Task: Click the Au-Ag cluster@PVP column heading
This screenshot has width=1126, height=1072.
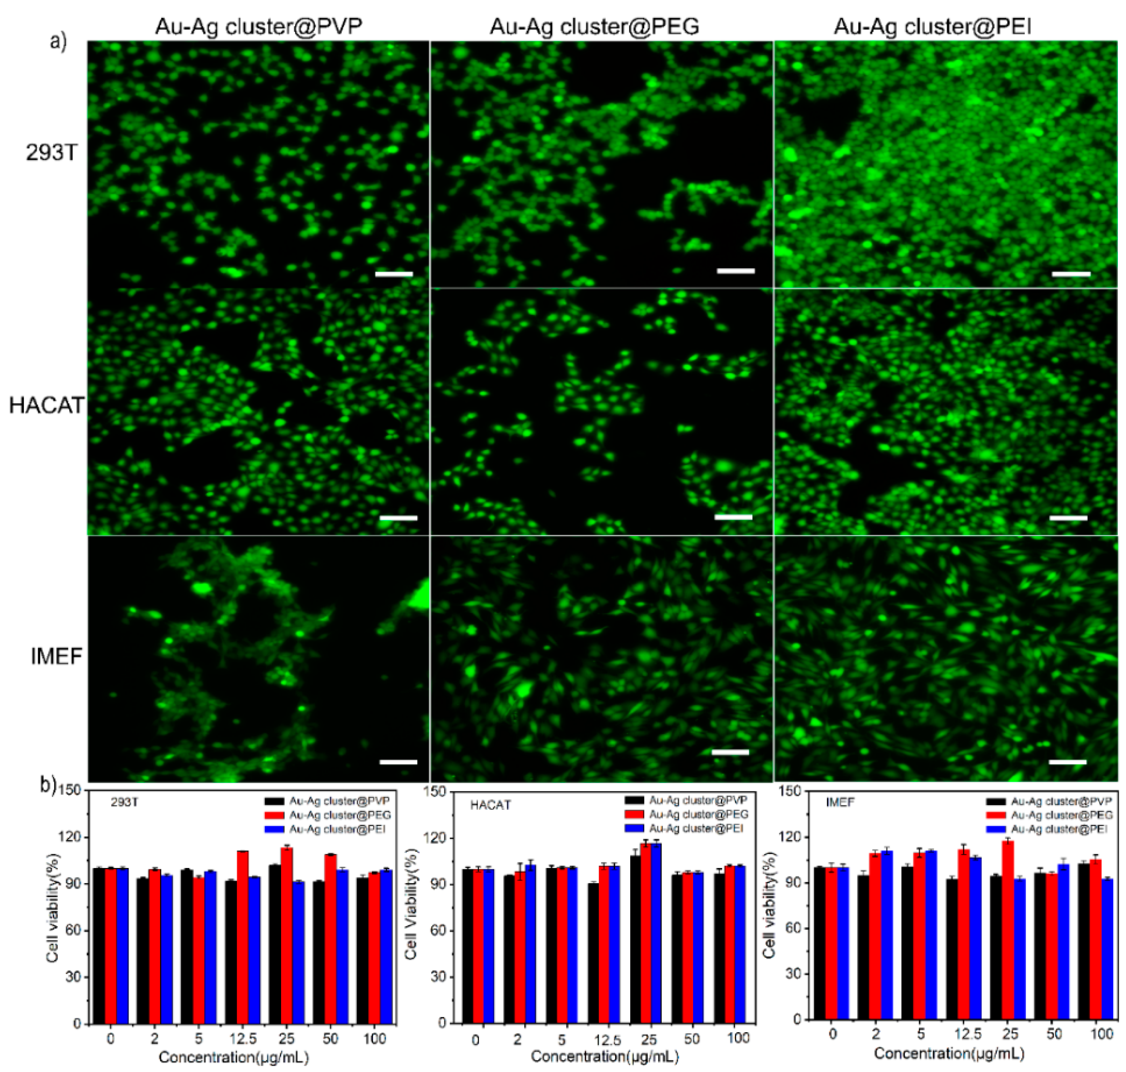Action: pyautogui.click(x=258, y=27)
